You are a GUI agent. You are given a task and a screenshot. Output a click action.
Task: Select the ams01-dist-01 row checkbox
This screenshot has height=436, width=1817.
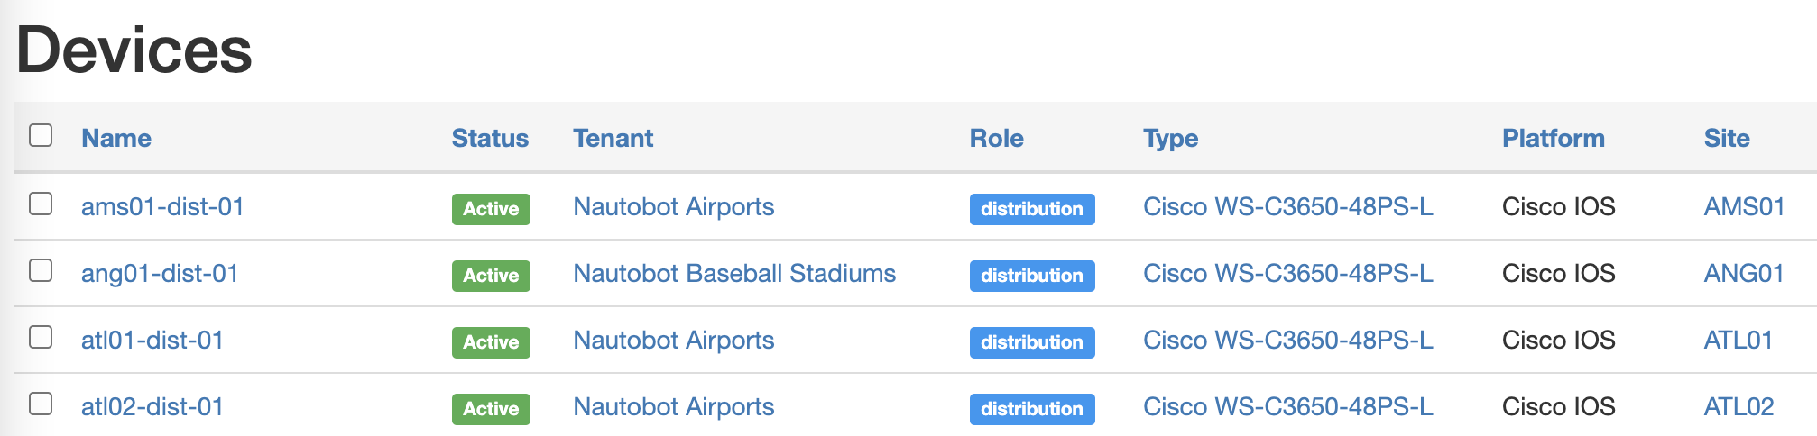[x=41, y=204]
